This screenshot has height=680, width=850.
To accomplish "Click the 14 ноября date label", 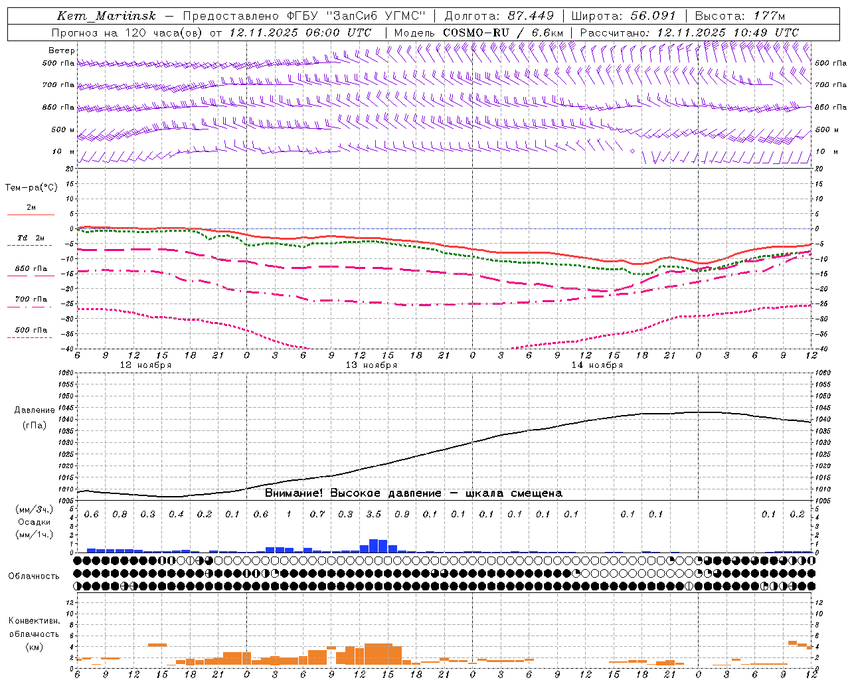I will 597,365.
